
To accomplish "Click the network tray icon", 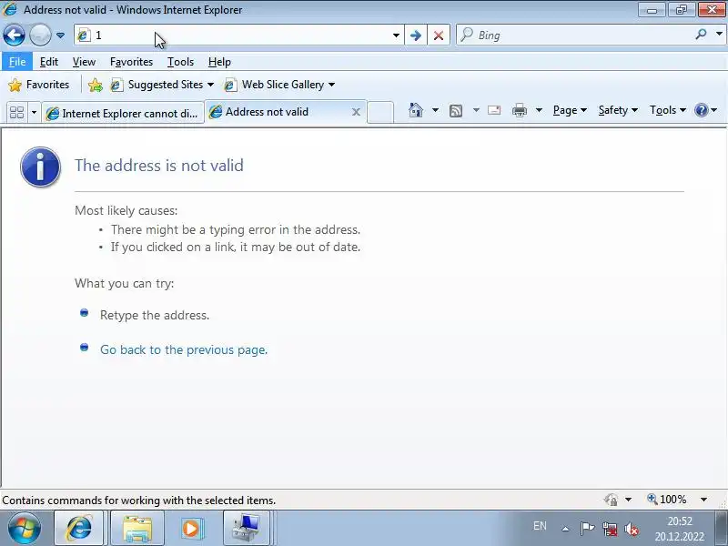I will [610, 529].
